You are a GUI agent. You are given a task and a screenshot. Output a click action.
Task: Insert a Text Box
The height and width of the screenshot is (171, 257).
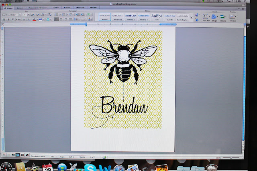(206, 18)
